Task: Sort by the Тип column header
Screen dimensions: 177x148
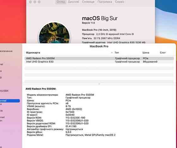Action: pyautogui.click(x=117, y=52)
